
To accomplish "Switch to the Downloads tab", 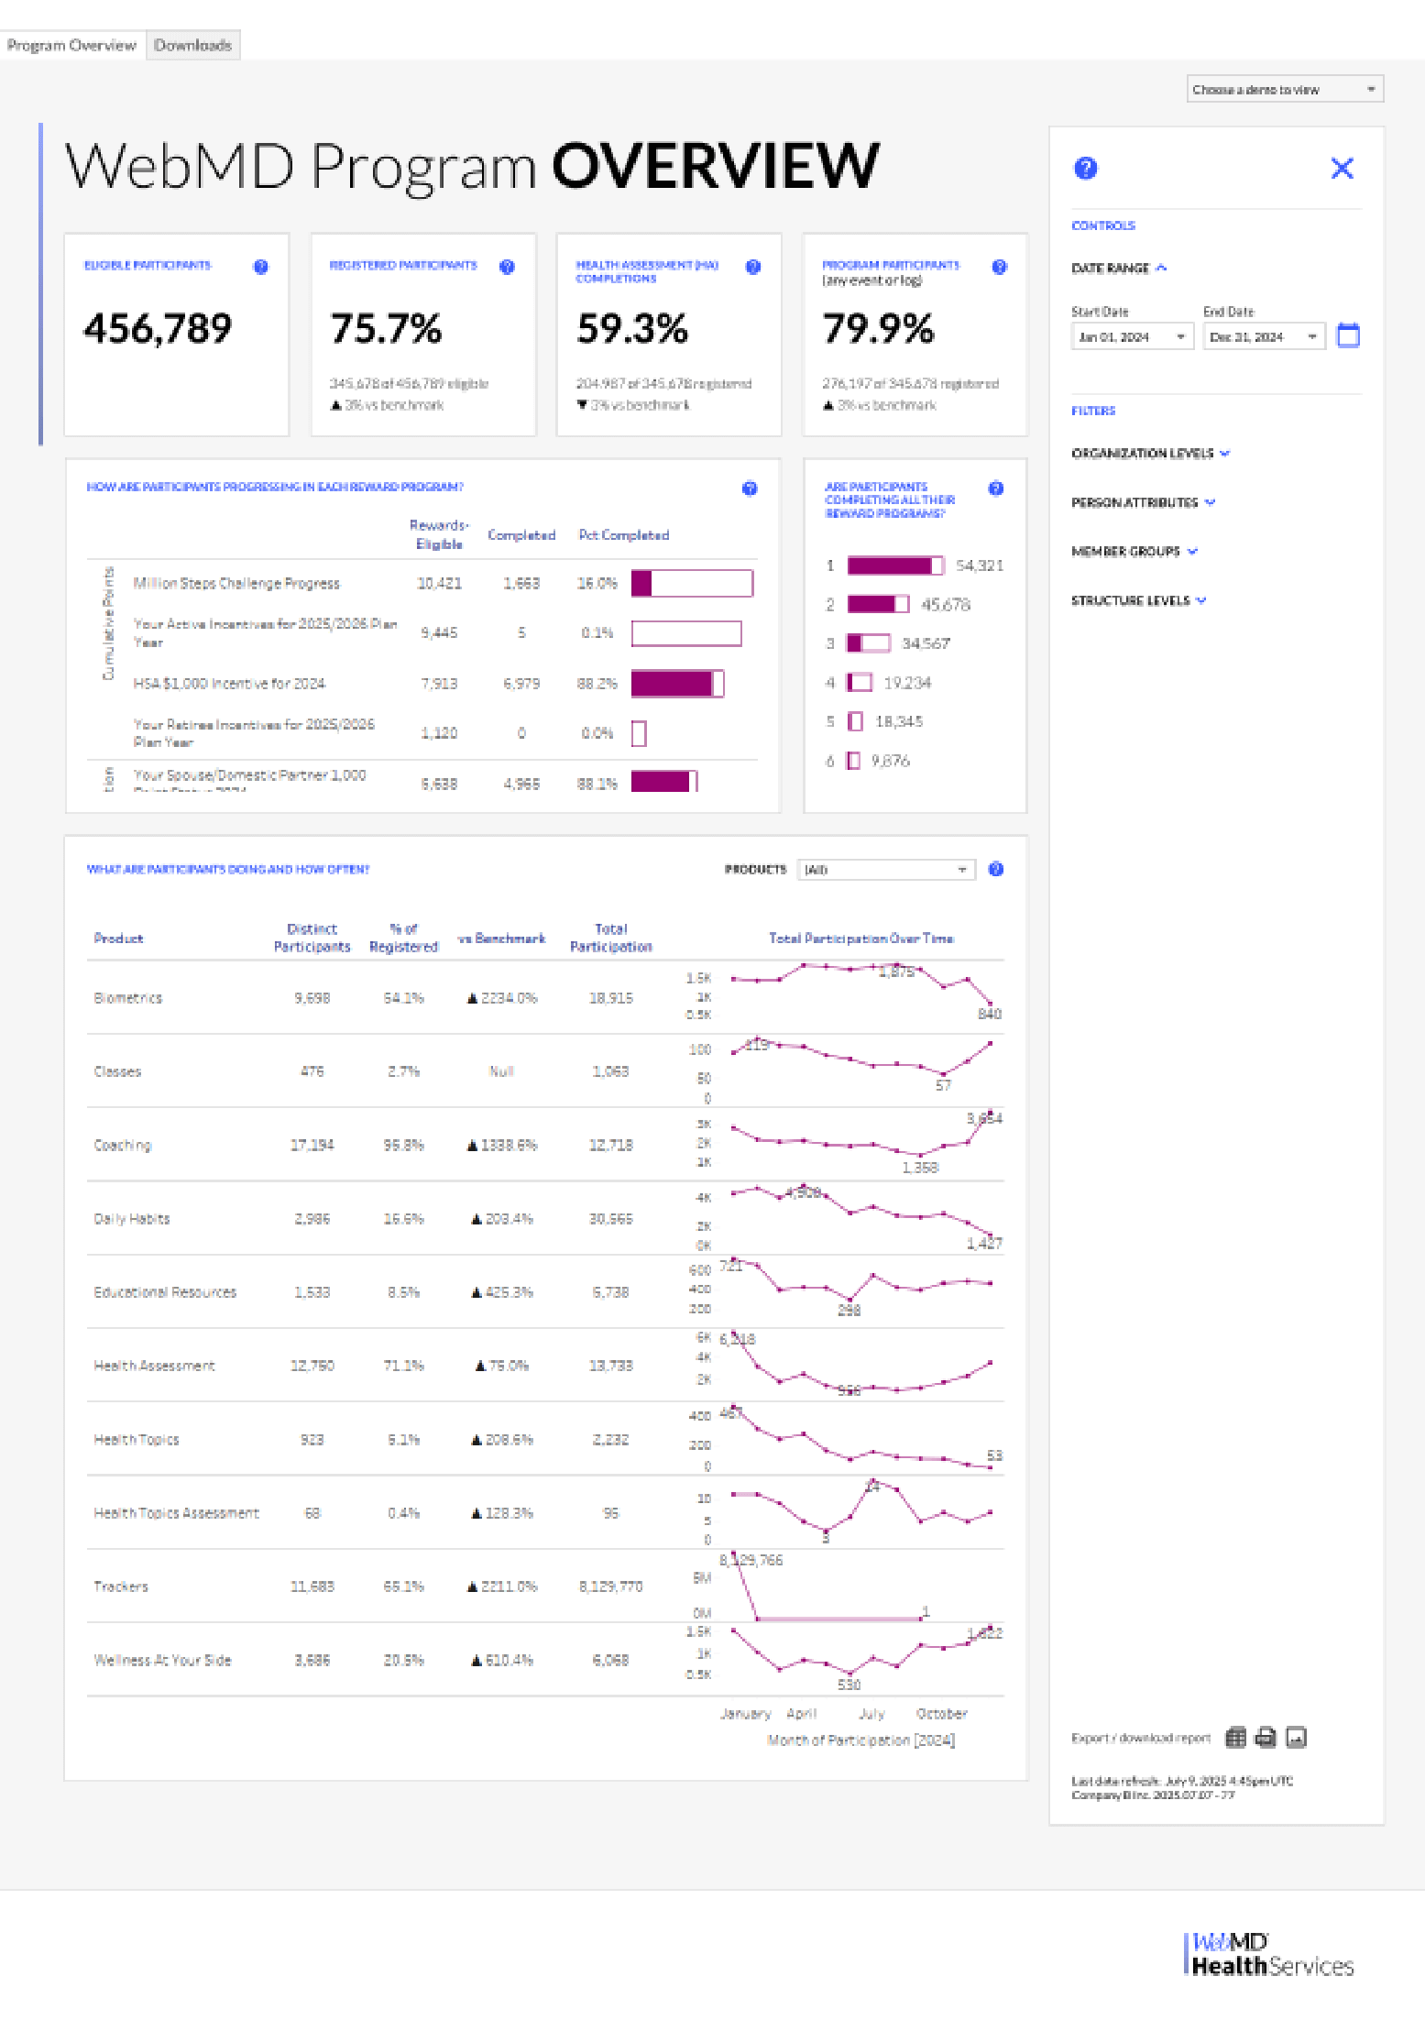I will tap(192, 45).
